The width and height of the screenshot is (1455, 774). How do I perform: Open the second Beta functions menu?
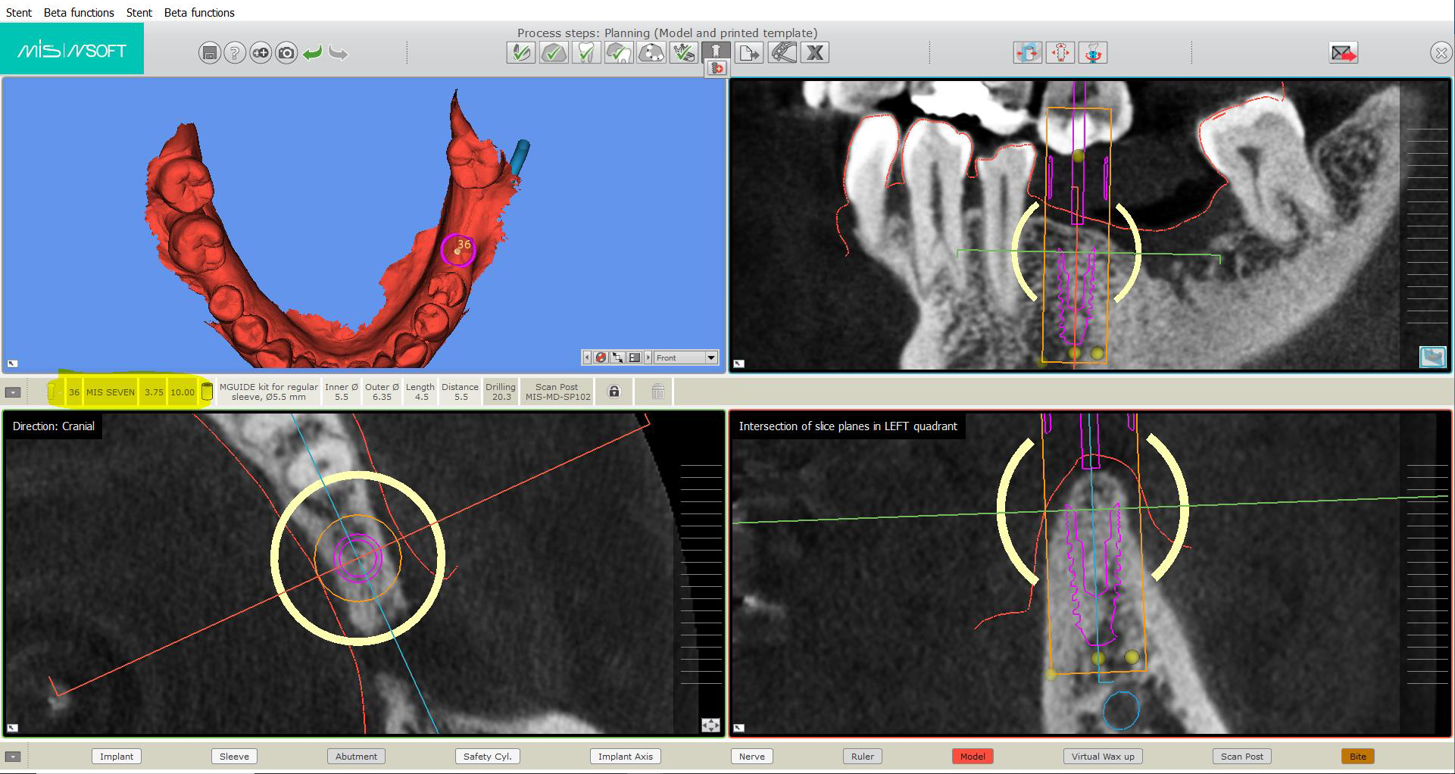[x=199, y=12]
